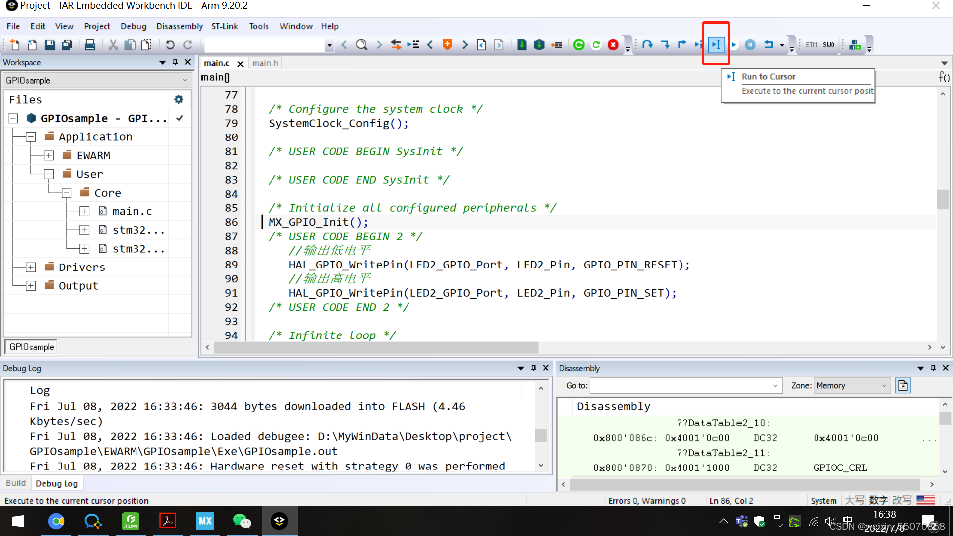Screen dimensions: 953x536
Task: Open the GPIOsample configuration dropdown
Action: coord(97,80)
